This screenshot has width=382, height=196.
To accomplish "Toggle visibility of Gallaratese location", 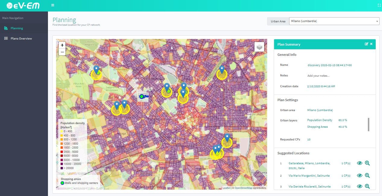I will click(359, 163).
